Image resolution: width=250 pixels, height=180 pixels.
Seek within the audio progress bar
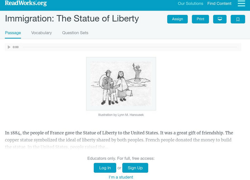[130, 47]
